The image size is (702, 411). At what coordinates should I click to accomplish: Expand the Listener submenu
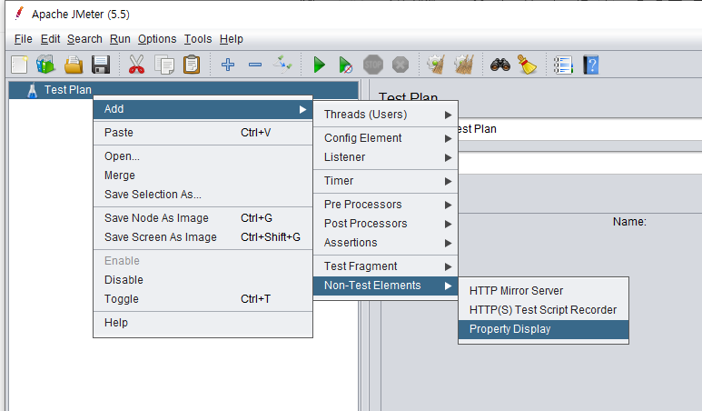pos(385,157)
